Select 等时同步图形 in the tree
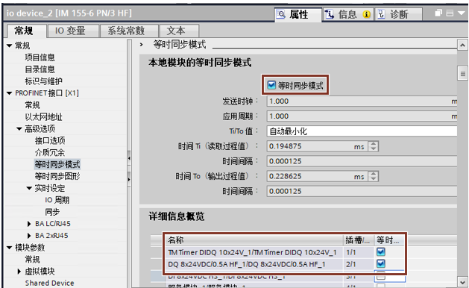The width and height of the screenshot is (469, 288). [x=57, y=176]
